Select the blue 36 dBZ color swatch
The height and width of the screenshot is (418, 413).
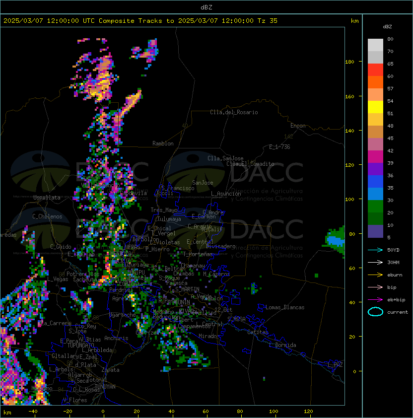tap(375, 182)
